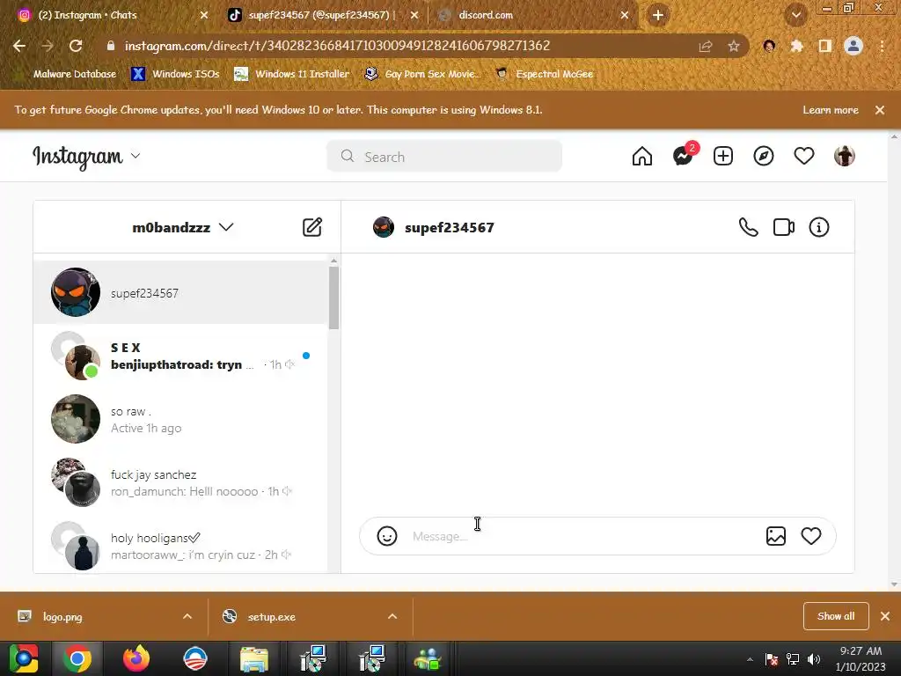Close the downloads bar

click(x=885, y=616)
